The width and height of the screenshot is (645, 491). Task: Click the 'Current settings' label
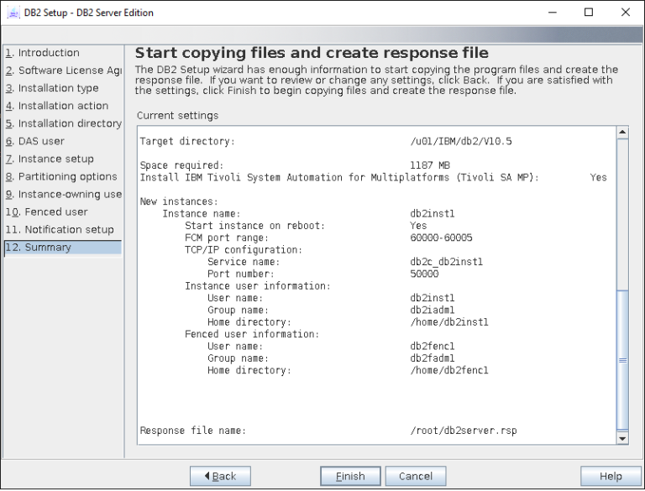[x=178, y=116]
